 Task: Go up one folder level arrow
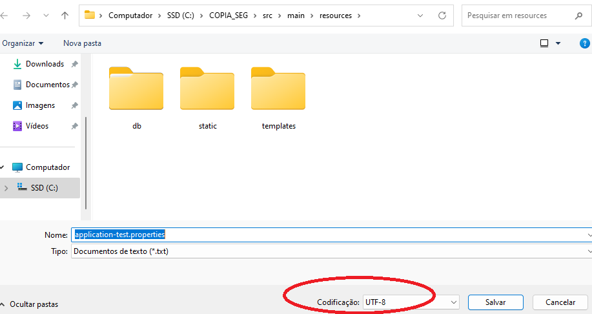[65, 16]
